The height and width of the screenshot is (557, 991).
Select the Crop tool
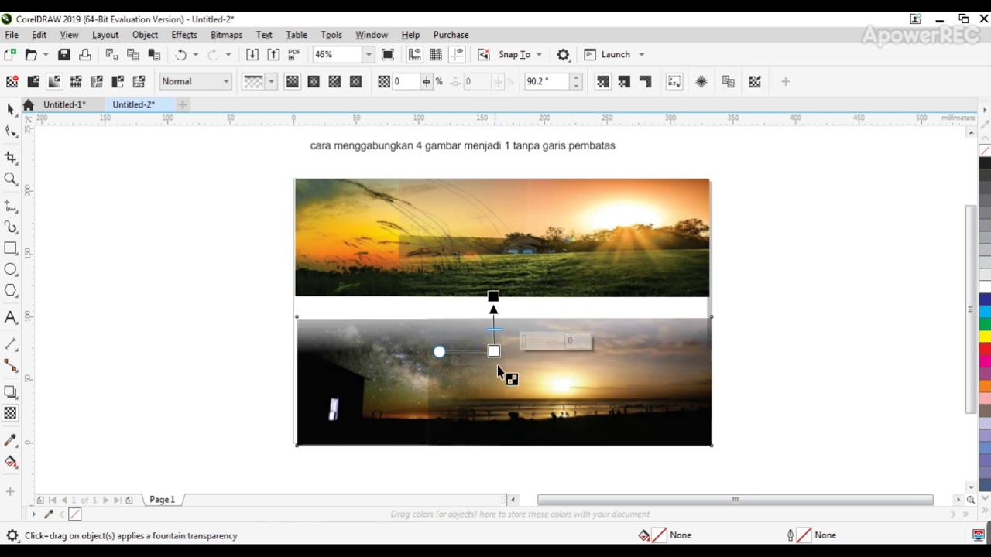pos(11,158)
